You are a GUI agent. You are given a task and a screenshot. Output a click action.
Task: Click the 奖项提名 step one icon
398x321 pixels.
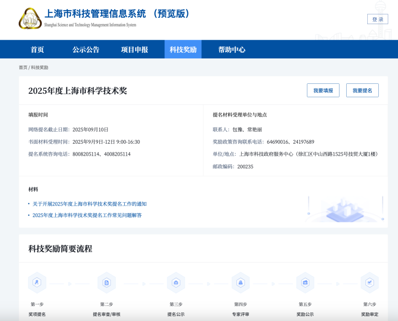point(37,283)
